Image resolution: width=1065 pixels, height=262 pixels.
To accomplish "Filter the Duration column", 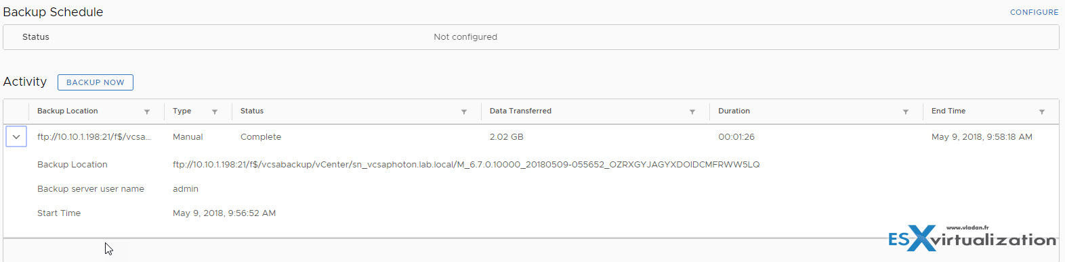I will [906, 112].
